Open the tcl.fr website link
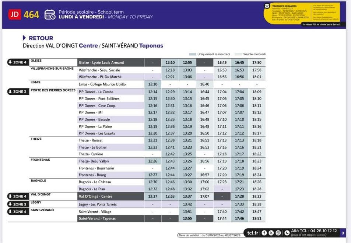351x243 pixels. (253, 233)
